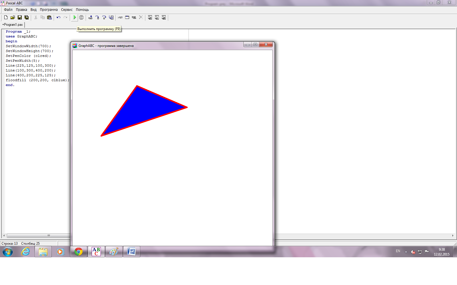This screenshot has width=457, height=285.
Task: Undo the last edit
Action: 59,17
